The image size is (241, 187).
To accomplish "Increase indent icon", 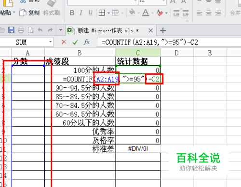I will 186,13.
